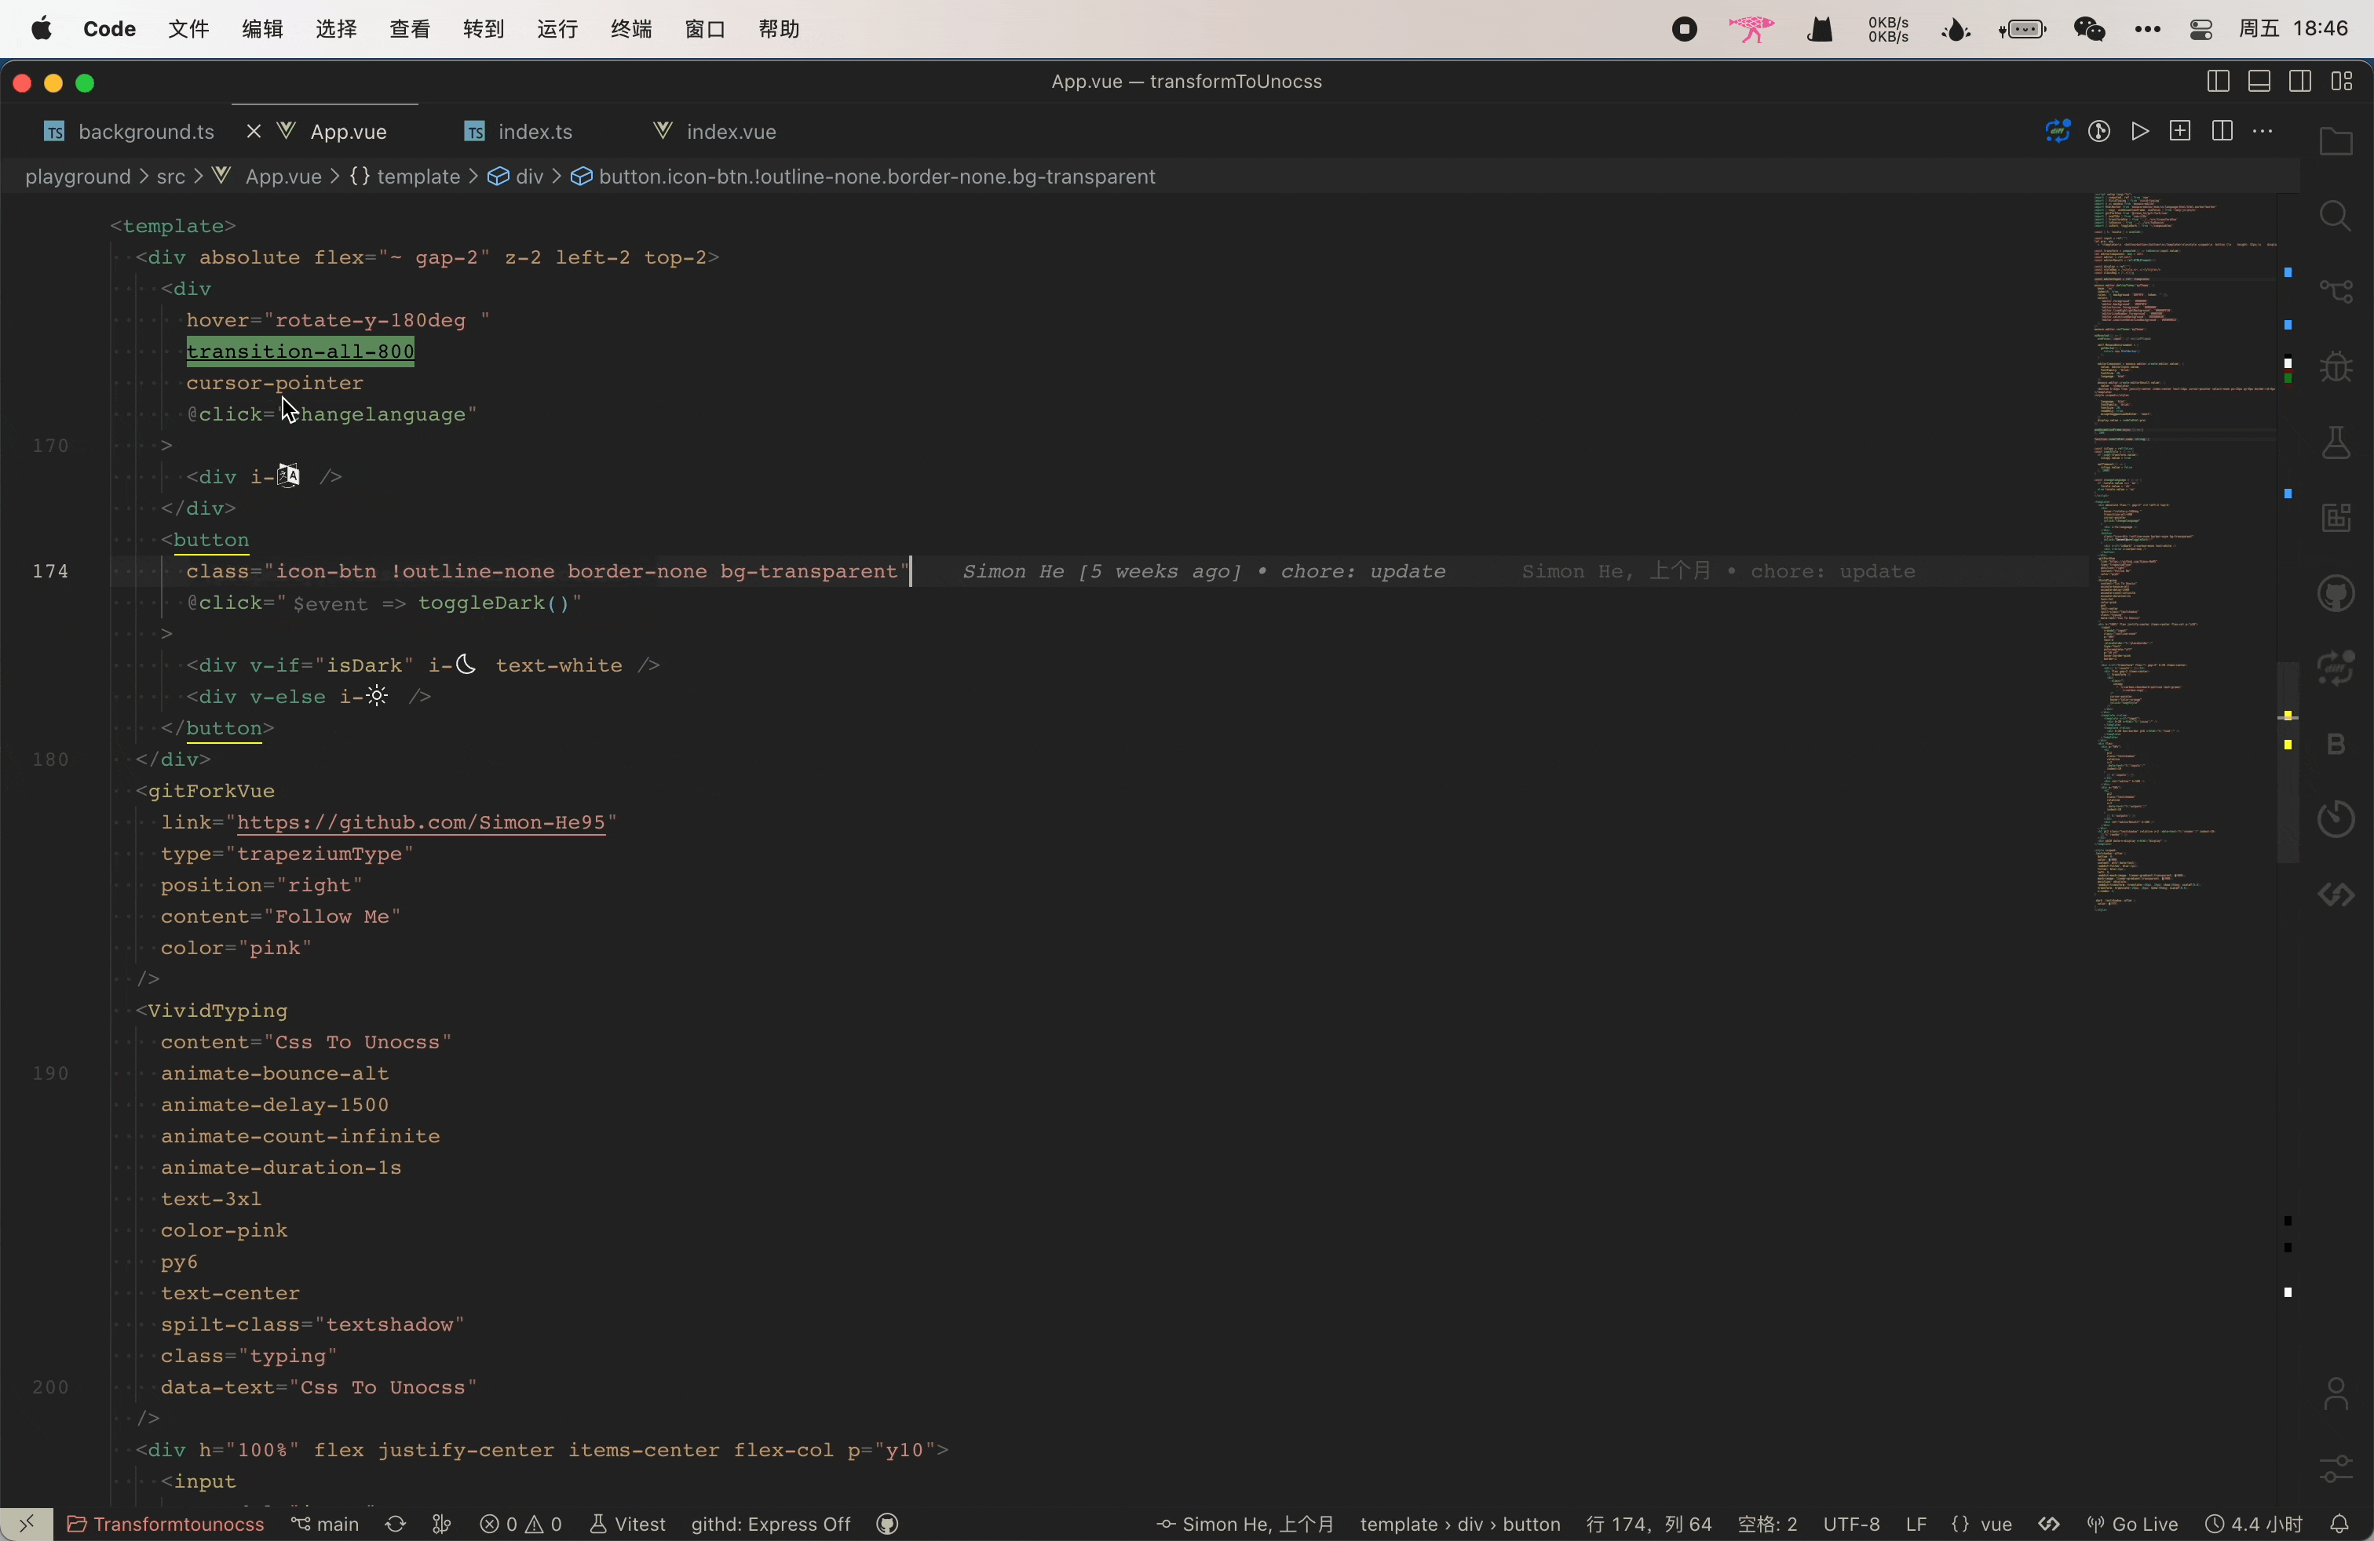Open the 终端 menu in the menu bar
The image size is (2374, 1541).
tap(630, 29)
